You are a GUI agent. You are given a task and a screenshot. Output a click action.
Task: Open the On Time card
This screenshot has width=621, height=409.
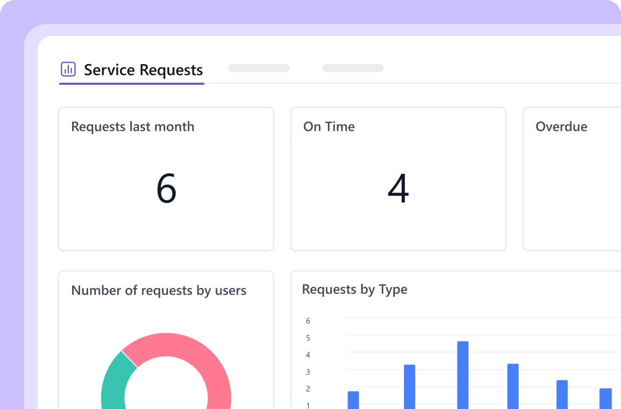(398, 178)
